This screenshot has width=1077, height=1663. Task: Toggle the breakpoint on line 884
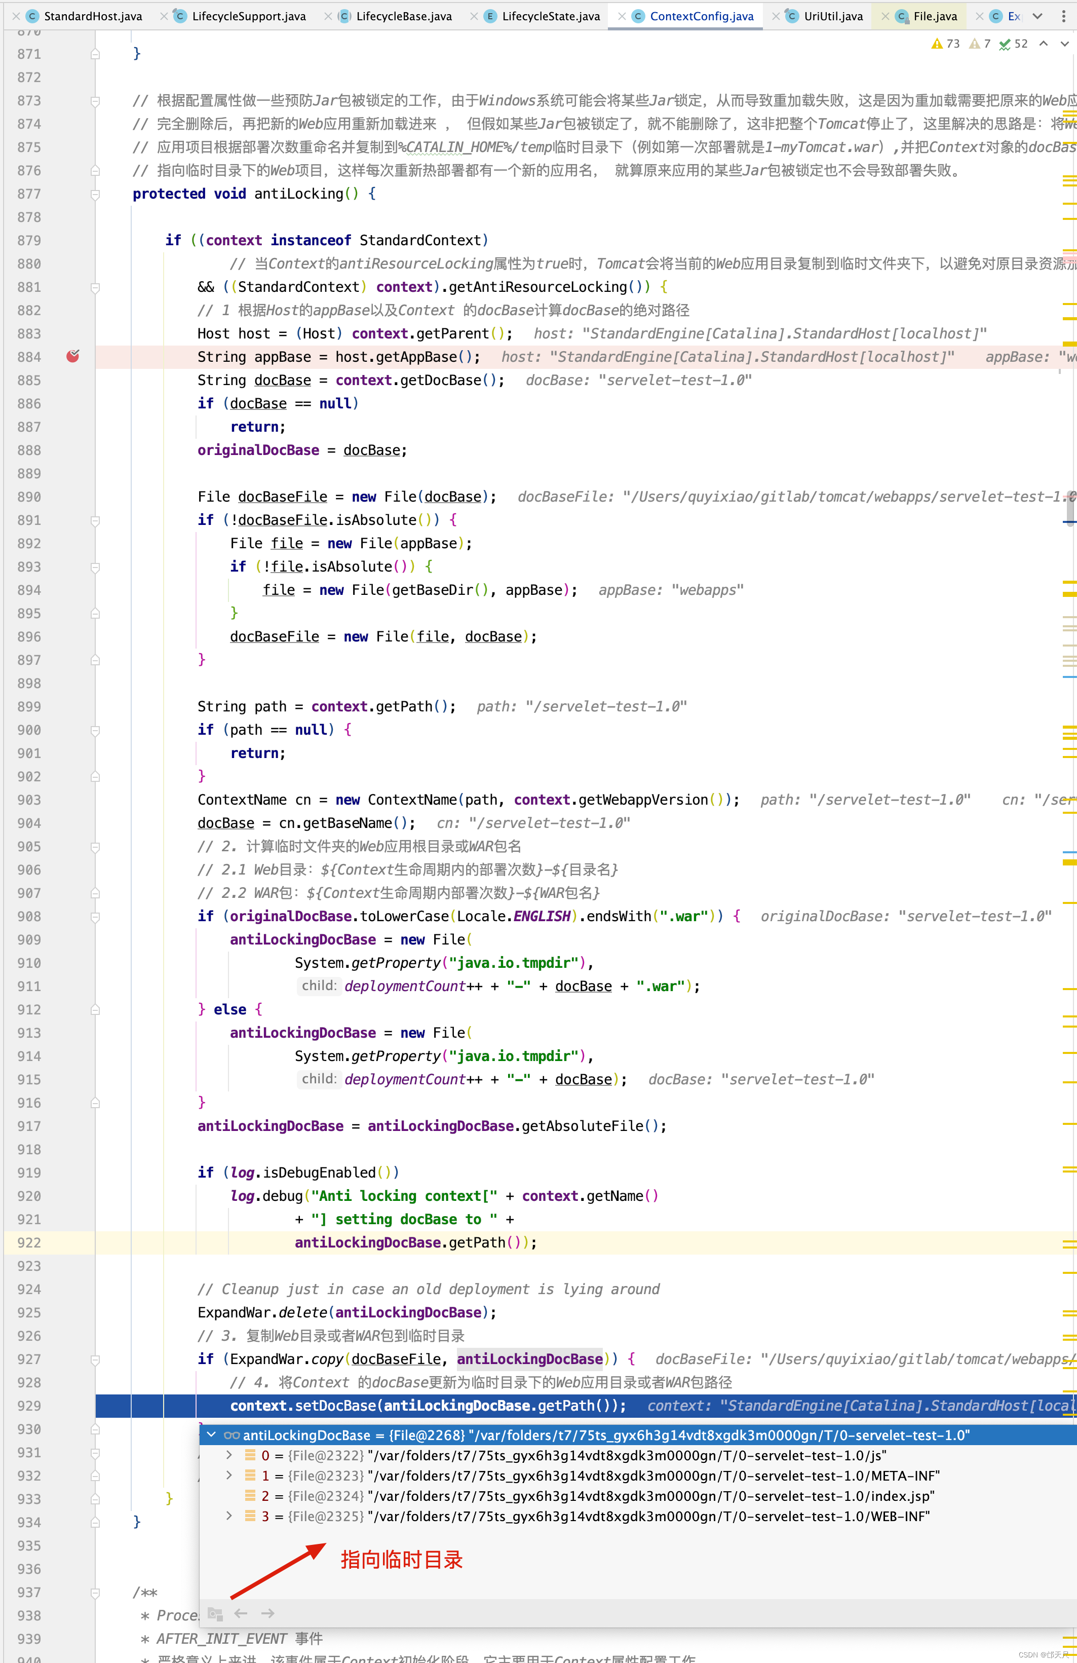(x=72, y=356)
